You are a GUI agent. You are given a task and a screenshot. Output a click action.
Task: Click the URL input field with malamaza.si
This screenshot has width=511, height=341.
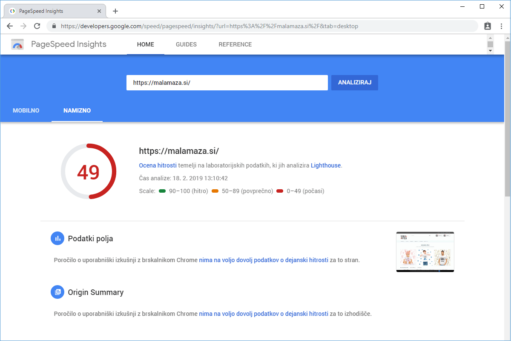tap(227, 83)
